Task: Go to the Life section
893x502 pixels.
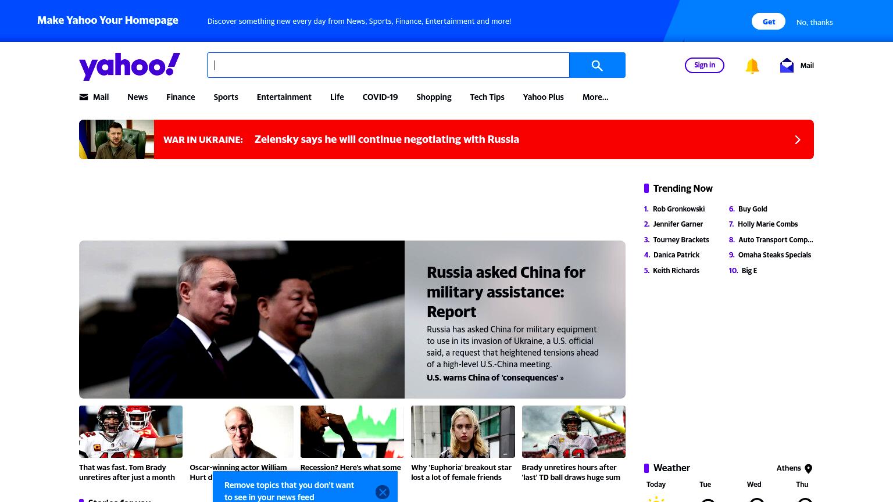Action: coord(337,97)
